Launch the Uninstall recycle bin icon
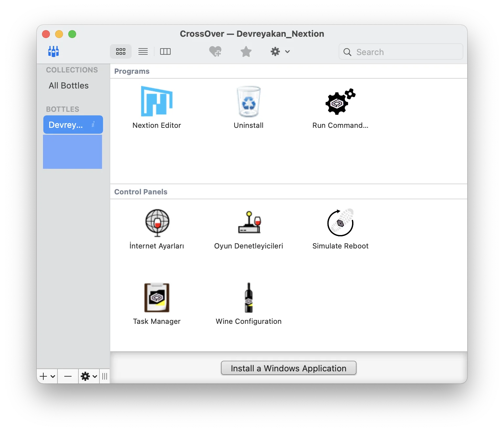 (x=249, y=101)
